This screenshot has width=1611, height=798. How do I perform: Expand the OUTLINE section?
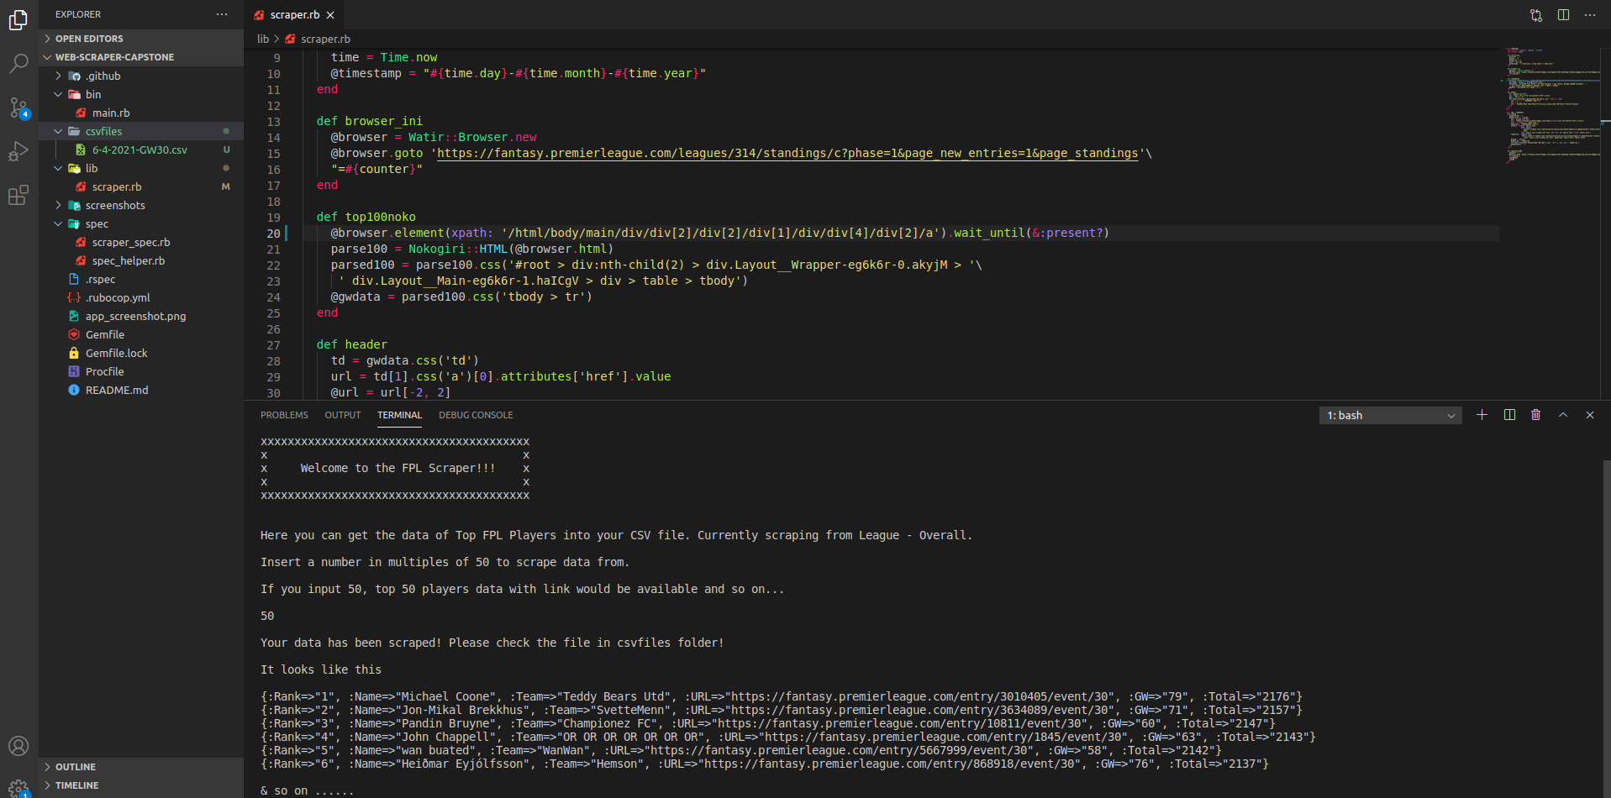76,767
